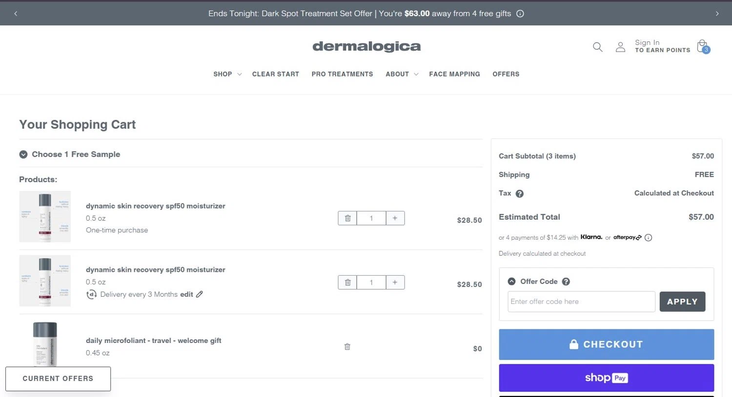Click the Klarna logo
Viewport: 732px width, 397px height.
[591, 237]
